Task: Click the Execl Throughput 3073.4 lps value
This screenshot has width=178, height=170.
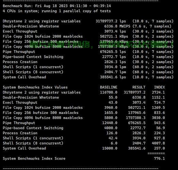Action: point(115,31)
